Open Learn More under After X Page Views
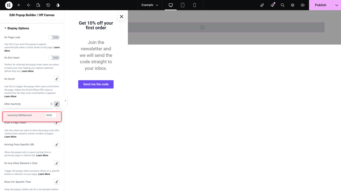Image resolution: width=341 pixels, height=191 pixels. click(10, 137)
